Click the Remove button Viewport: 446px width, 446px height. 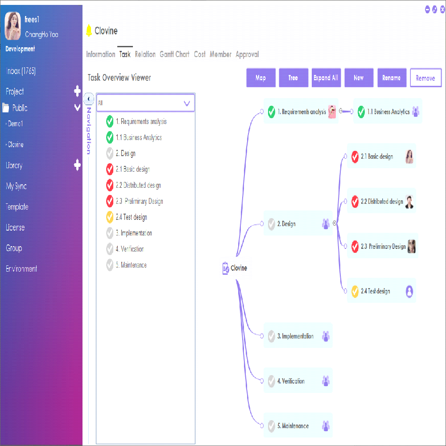(425, 78)
